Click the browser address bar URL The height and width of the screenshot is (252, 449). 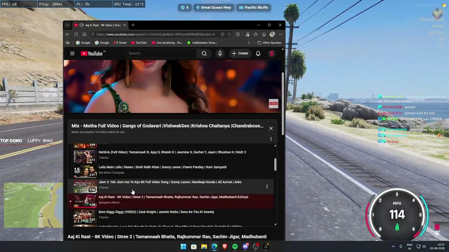click(x=155, y=34)
